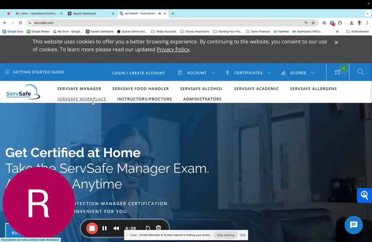The height and width of the screenshot is (242, 372).
Task: Open ServSafe Manager menu item
Action: (x=79, y=89)
